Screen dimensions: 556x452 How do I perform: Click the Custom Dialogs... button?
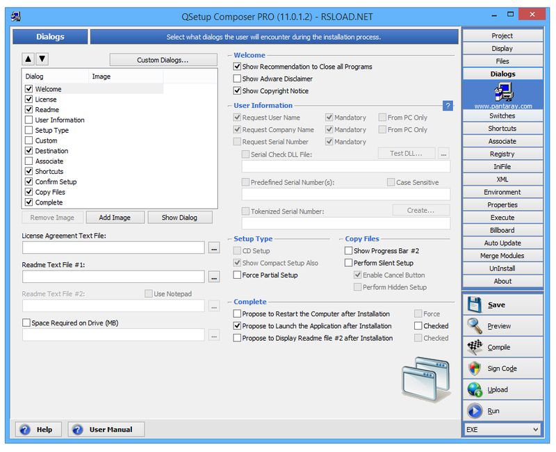click(x=163, y=60)
